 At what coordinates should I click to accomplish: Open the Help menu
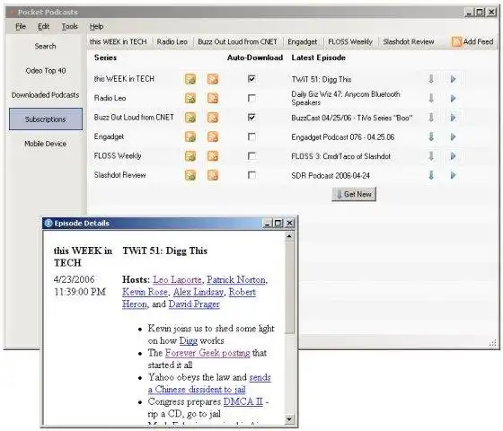pyautogui.click(x=96, y=27)
